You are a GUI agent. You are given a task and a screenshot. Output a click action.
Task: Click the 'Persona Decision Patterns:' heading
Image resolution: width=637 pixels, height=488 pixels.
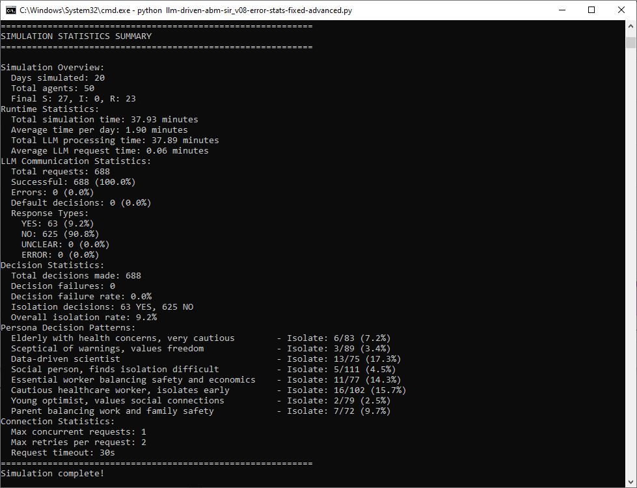(68, 328)
